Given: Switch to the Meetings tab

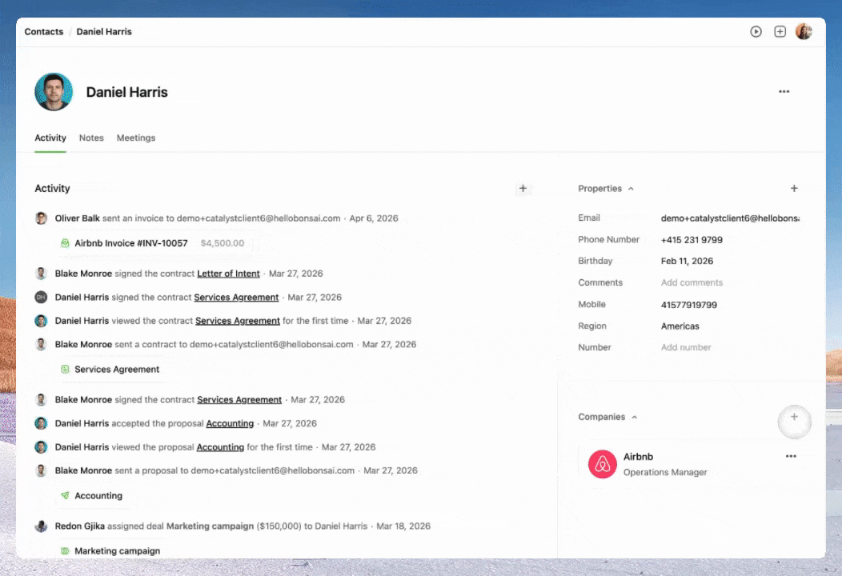Looking at the screenshot, I should (x=136, y=138).
